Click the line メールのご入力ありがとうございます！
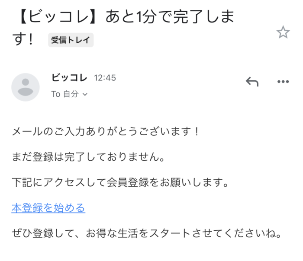 coord(106,131)
